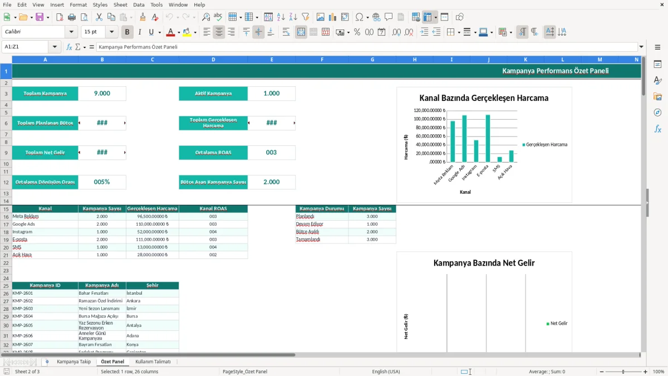Open the Styles menu
The height and width of the screenshot is (376, 668).
[x=100, y=4]
